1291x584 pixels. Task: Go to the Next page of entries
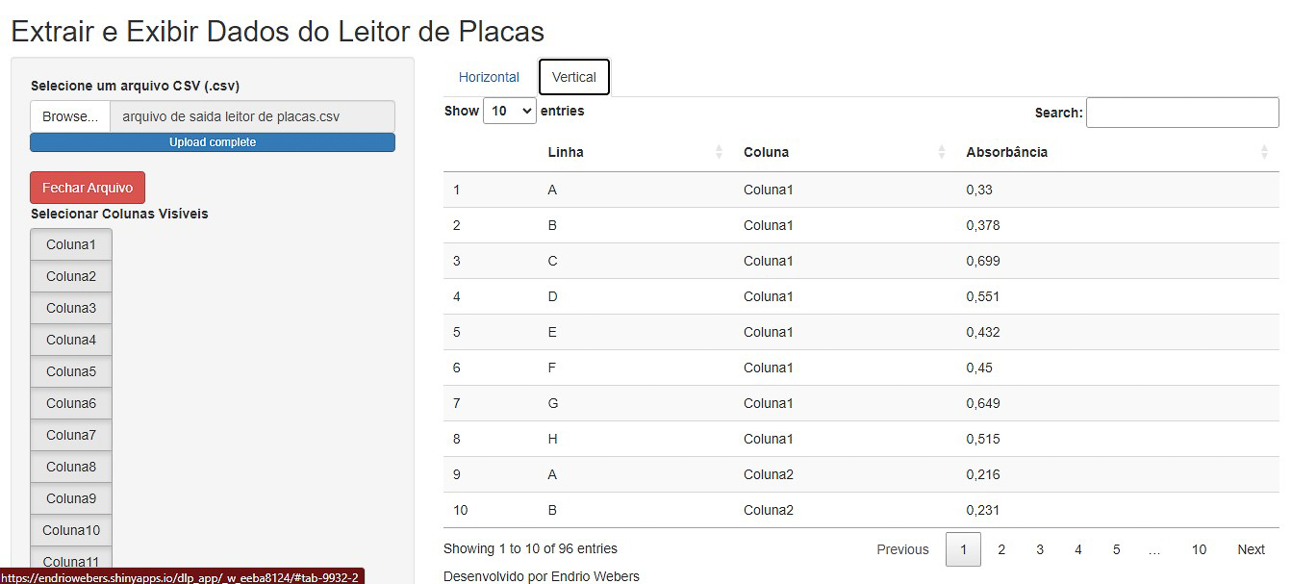pos(1251,549)
